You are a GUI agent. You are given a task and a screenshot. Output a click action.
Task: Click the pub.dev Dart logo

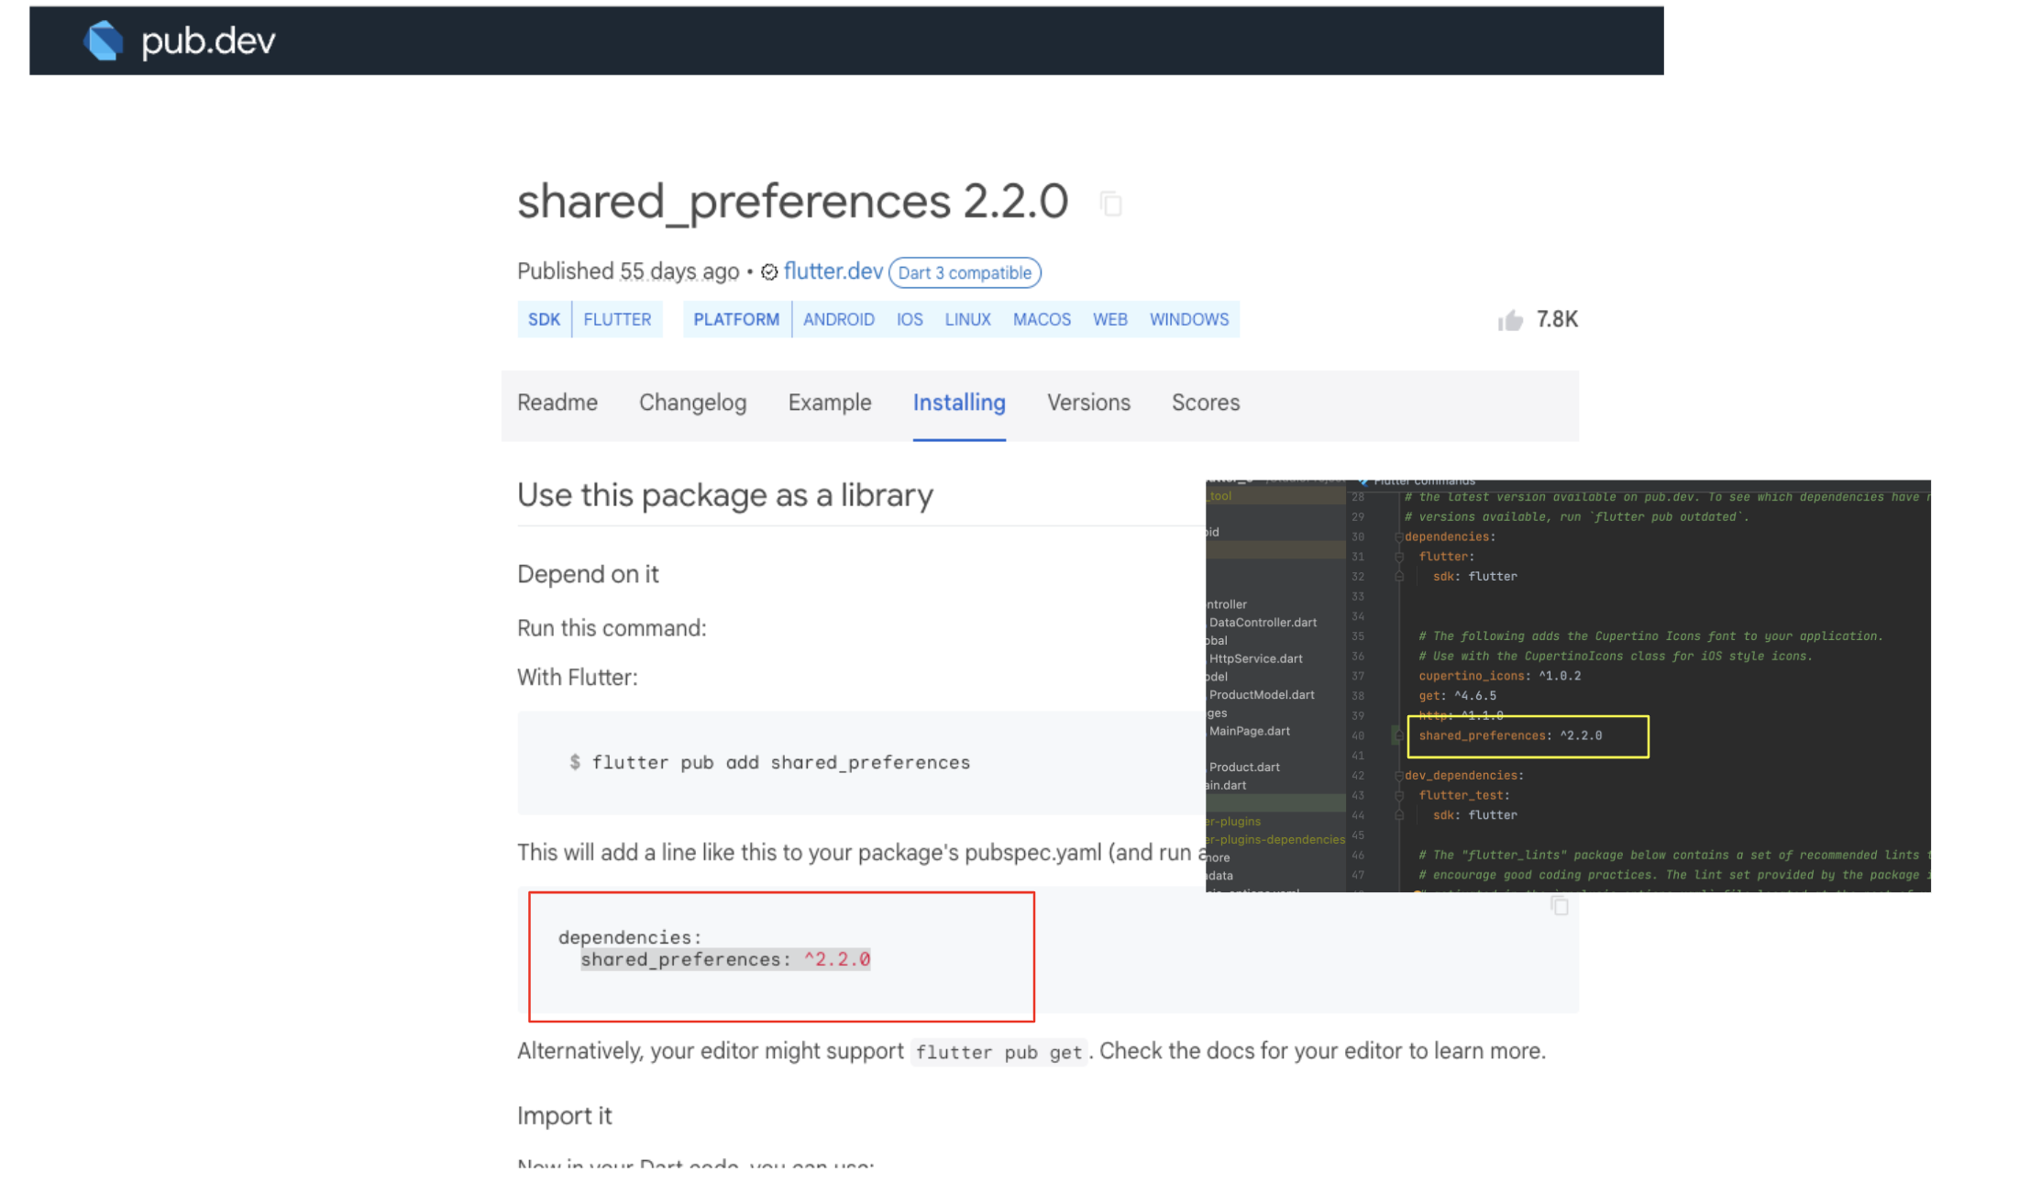(x=103, y=40)
